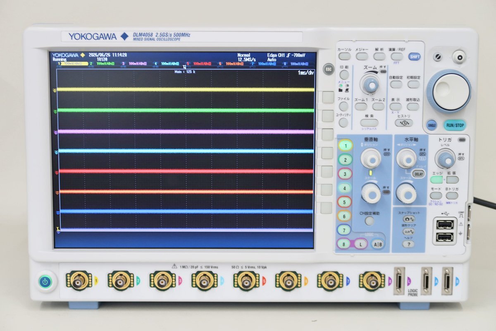Toggle acquisition with the RUN/STOP button
The width and height of the screenshot is (496, 331).
454,125
